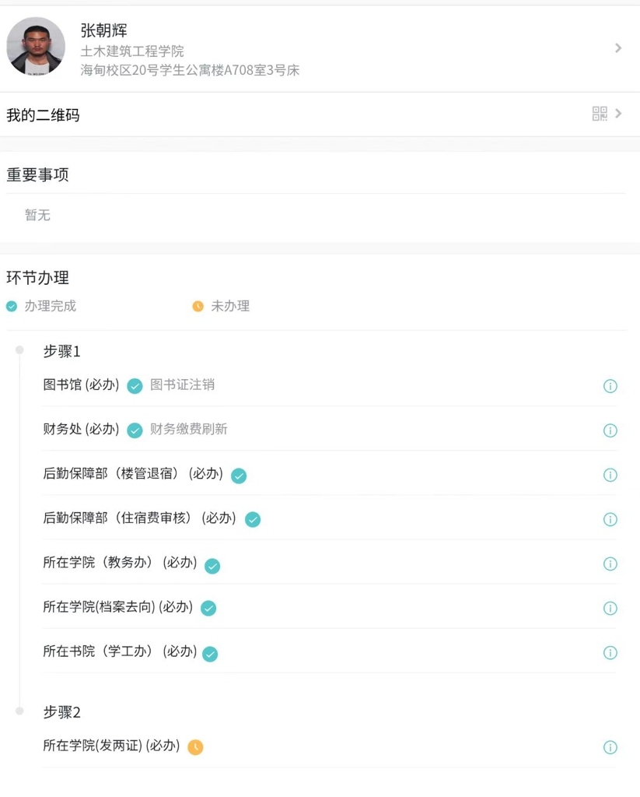Open chevron on 我的二维码 row

pos(618,114)
